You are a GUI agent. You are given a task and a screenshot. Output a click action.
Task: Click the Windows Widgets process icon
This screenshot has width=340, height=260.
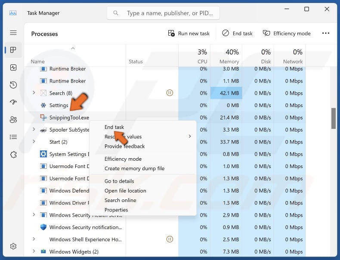pyautogui.click(x=43, y=251)
